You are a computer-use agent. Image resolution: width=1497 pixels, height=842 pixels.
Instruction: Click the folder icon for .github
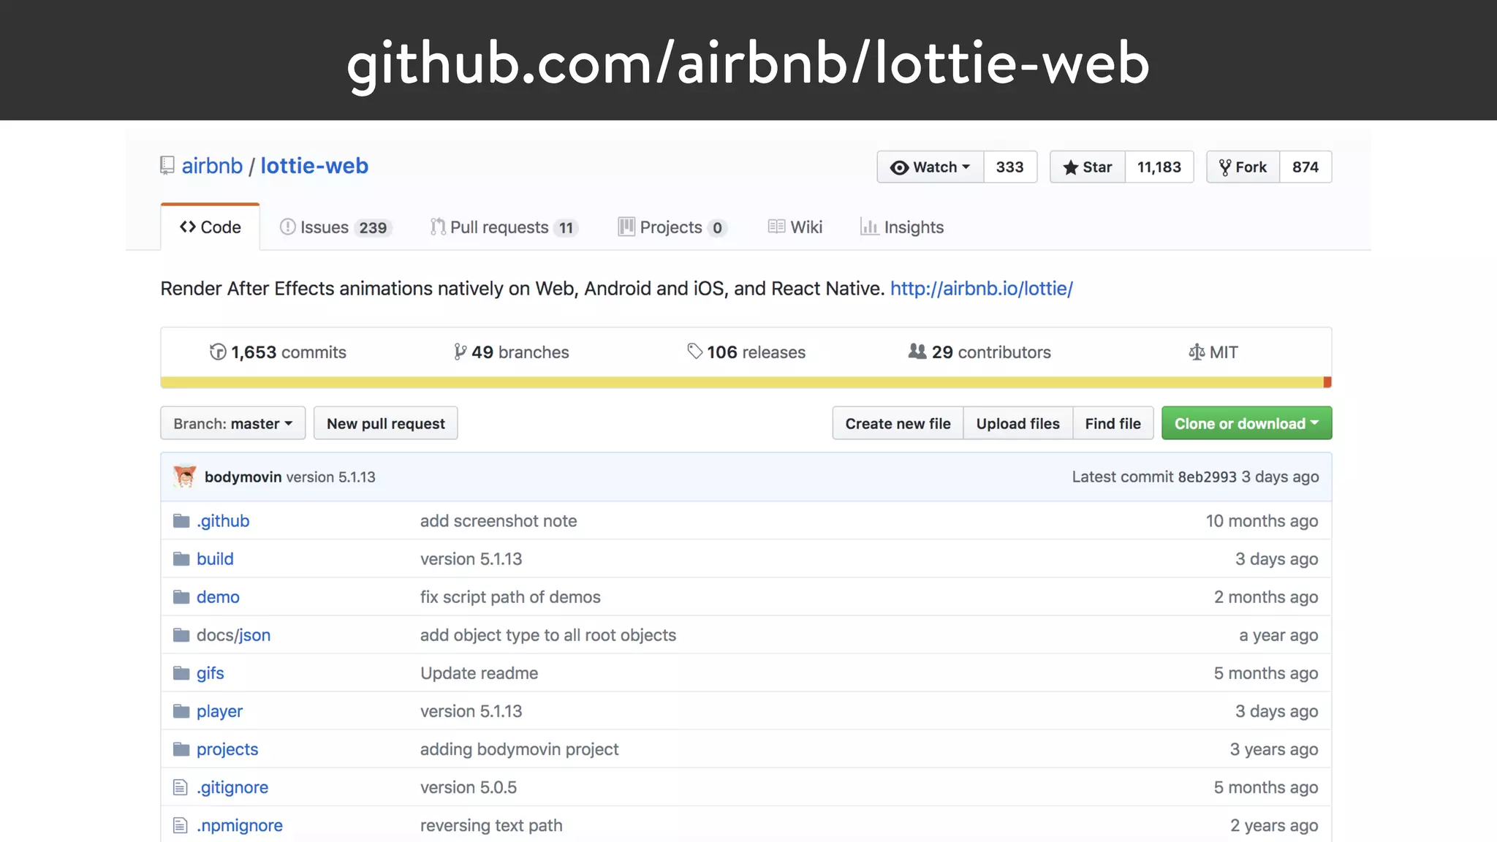tap(181, 520)
